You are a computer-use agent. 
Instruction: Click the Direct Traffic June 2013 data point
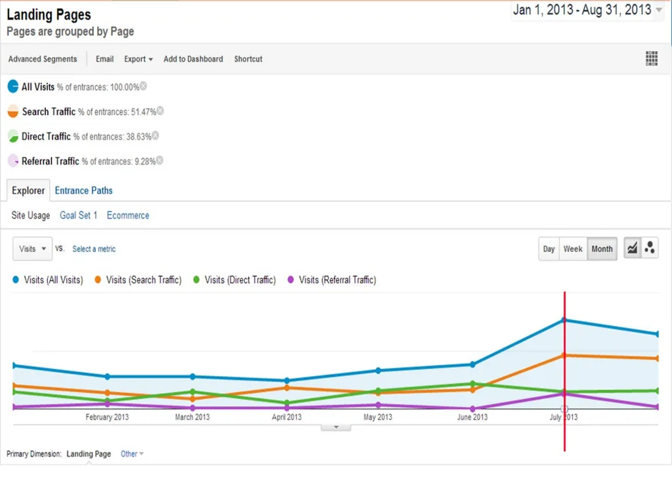coord(472,383)
